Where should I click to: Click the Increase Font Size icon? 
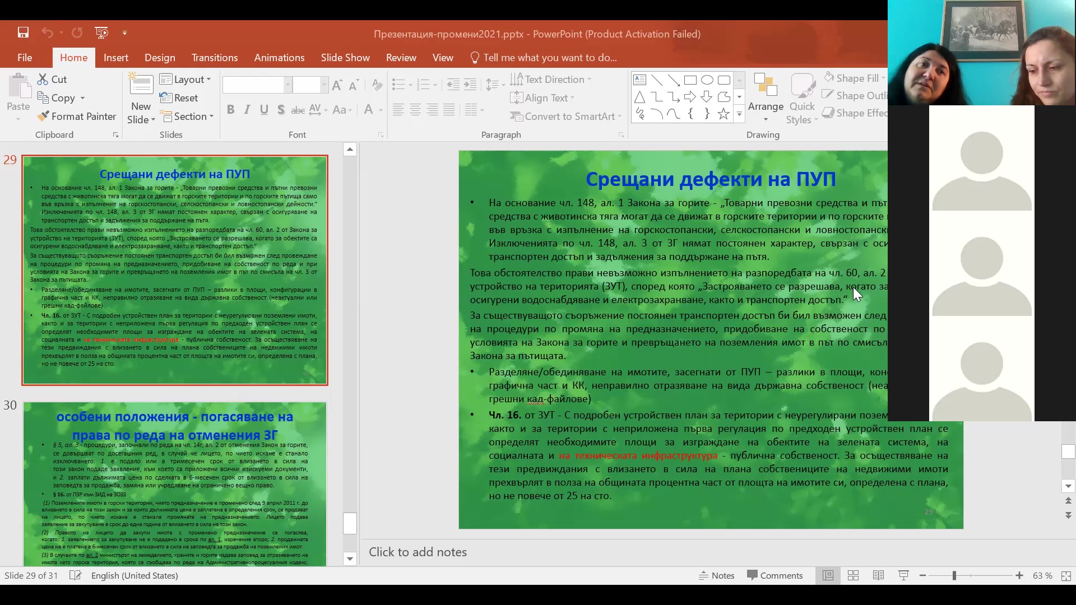pyautogui.click(x=337, y=85)
